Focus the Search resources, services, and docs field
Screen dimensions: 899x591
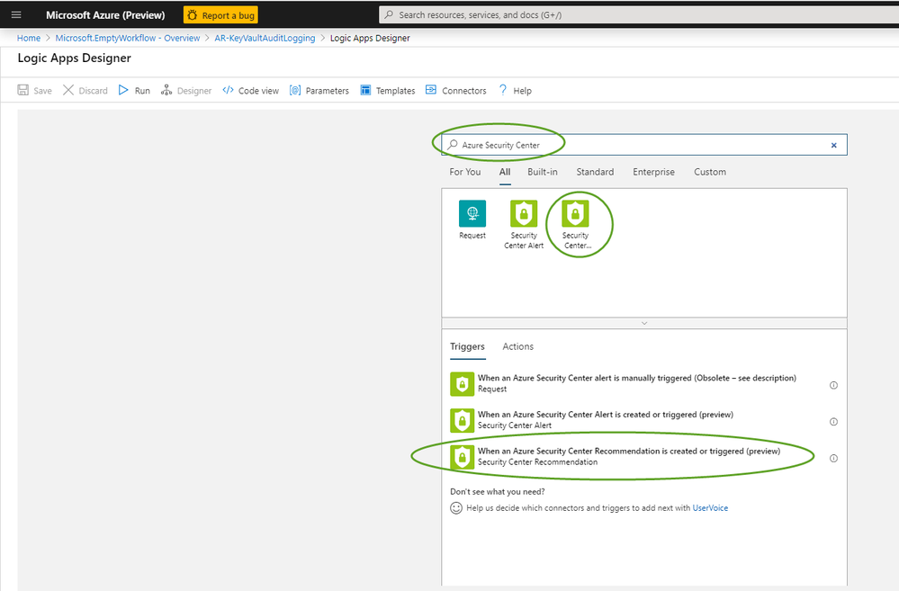[639, 15]
